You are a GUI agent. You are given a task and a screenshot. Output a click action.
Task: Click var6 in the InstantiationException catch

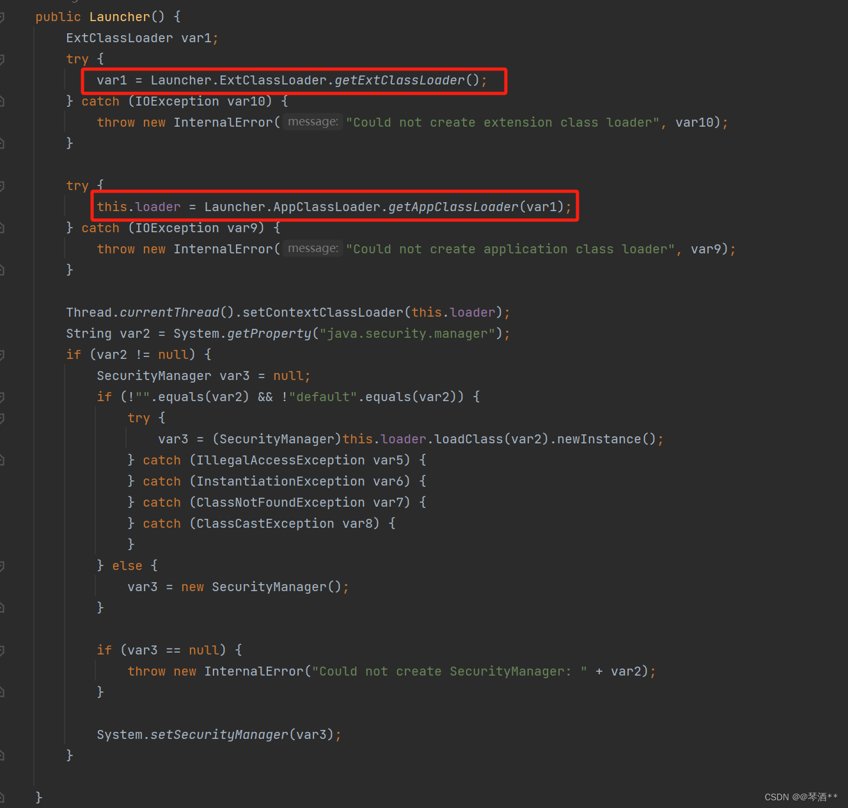click(x=388, y=482)
